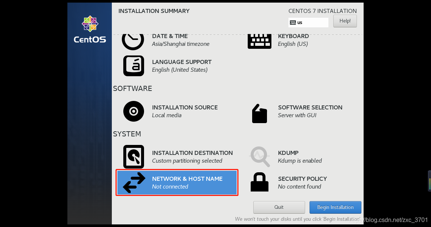Click 'English (United States)' language text
The image size is (431, 227).
180,70
